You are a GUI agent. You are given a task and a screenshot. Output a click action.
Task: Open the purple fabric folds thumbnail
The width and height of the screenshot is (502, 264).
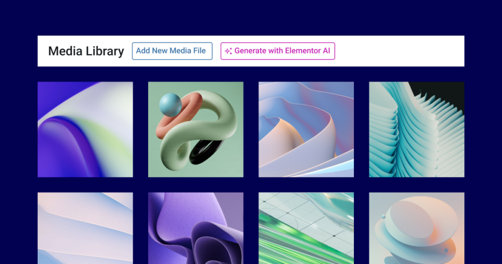tap(196, 228)
